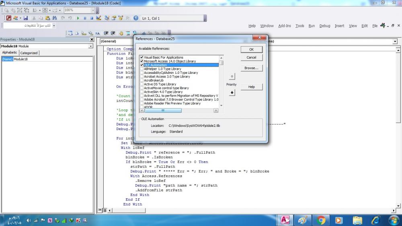Click List Properties/Methods icon in Edit toolbar
Screen dimensions: 402x226
[70, 33]
